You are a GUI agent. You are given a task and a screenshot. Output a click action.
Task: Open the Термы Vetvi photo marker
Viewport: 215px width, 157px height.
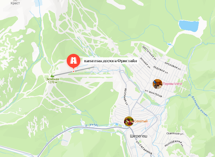(x=157, y=84)
